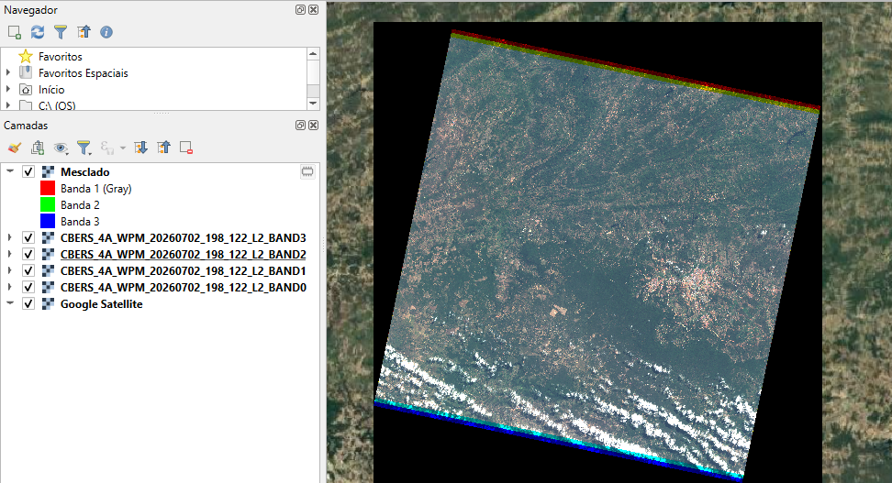Image resolution: width=892 pixels, height=483 pixels.
Task: Expand the Início node in browser
Action: (x=8, y=89)
